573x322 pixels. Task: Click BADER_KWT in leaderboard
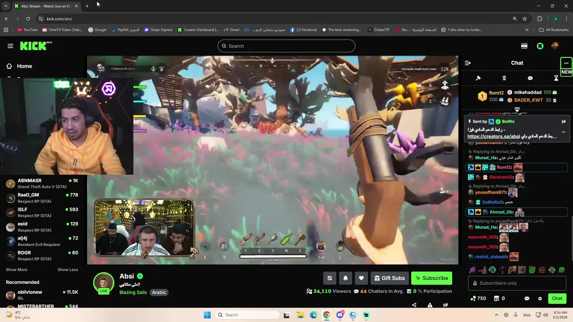[528, 100]
